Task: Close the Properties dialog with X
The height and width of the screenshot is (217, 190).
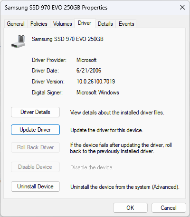Action: [182, 7]
